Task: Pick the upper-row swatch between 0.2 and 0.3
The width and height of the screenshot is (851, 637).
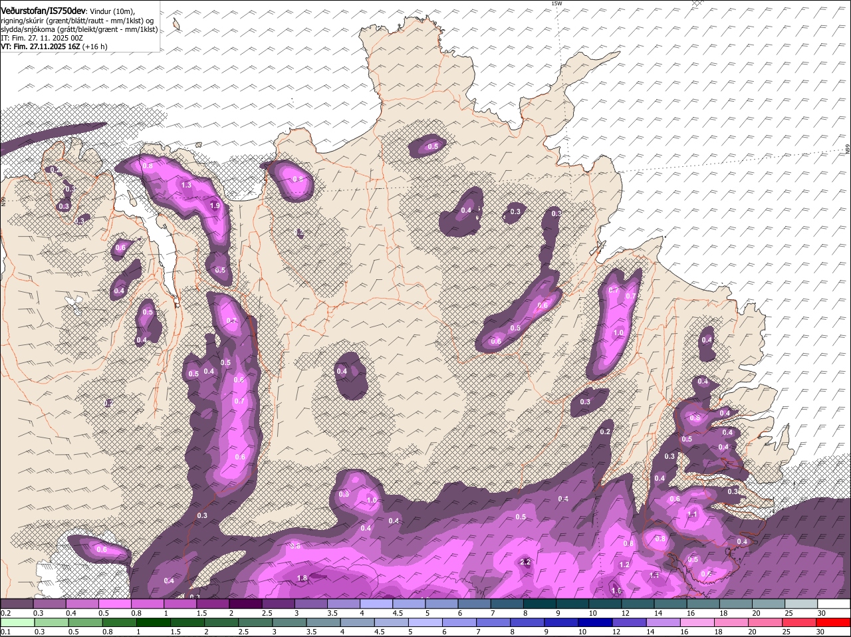Action: click(x=17, y=603)
